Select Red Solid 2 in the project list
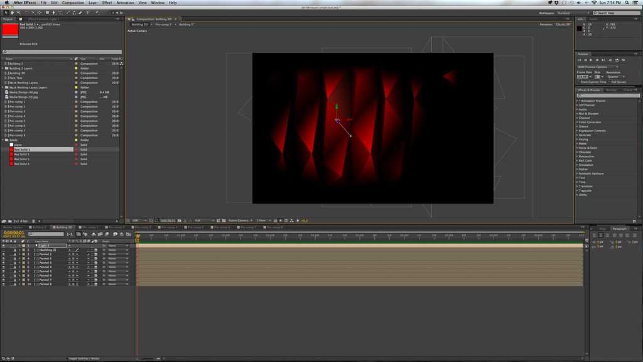643x362 pixels. [22, 154]
